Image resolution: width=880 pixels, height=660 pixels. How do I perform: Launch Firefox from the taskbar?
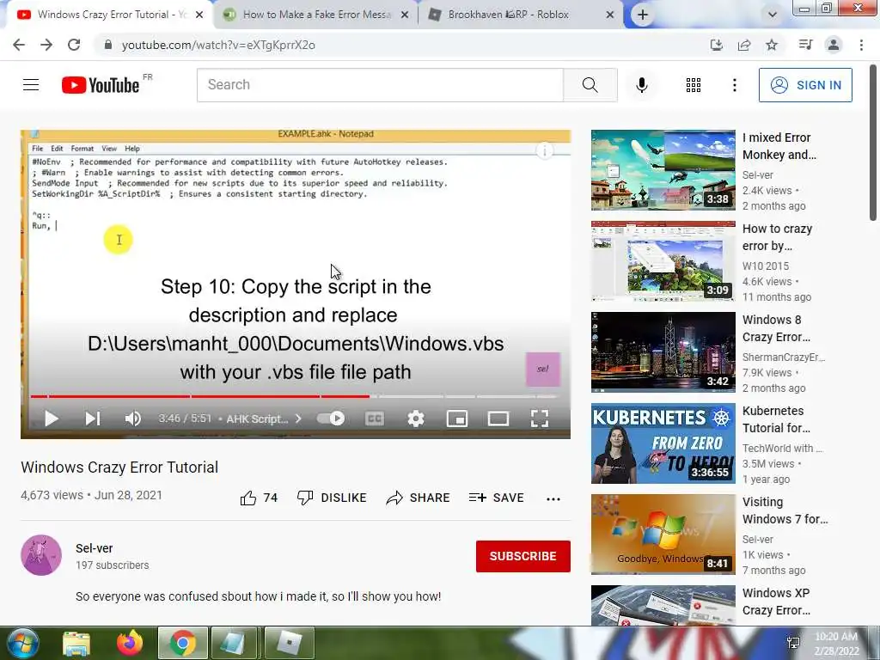130,643
